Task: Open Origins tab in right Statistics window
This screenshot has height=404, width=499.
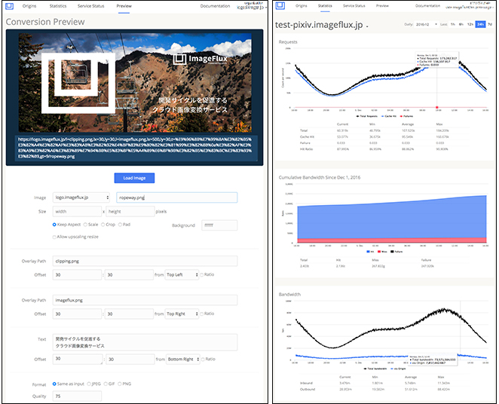Action: tap(301, 6)
